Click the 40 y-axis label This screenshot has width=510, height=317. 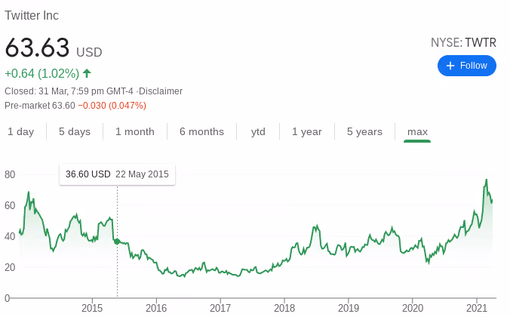coord(10,236)
